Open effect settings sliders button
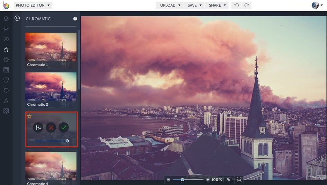327x185 pixels. pyautogui.click(x=38, y=127)
